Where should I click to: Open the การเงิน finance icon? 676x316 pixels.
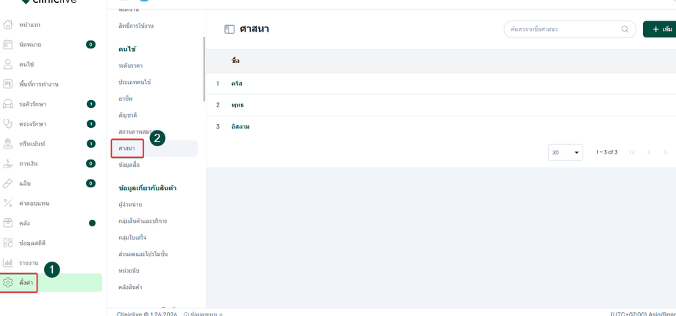(x=8, y=163)
